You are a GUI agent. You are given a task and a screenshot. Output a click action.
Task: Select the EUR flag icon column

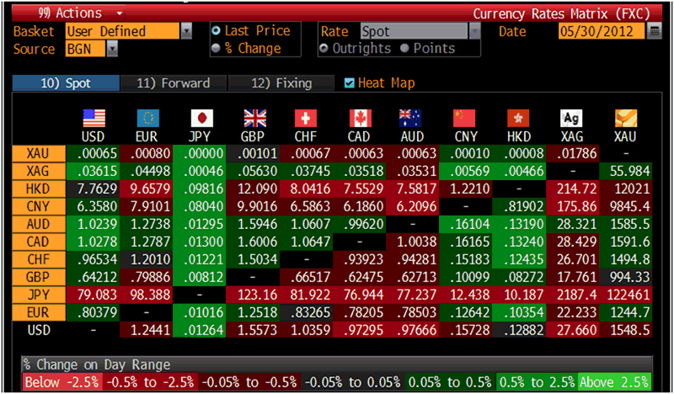coord(147,118)
